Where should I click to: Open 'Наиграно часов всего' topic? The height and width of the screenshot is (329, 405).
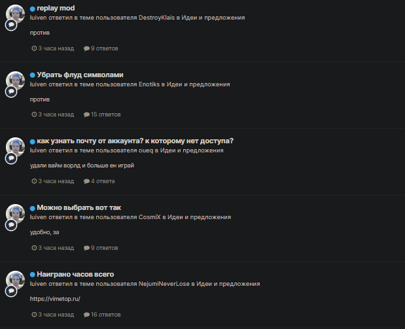pyautogui.click(x=75, y=274)
